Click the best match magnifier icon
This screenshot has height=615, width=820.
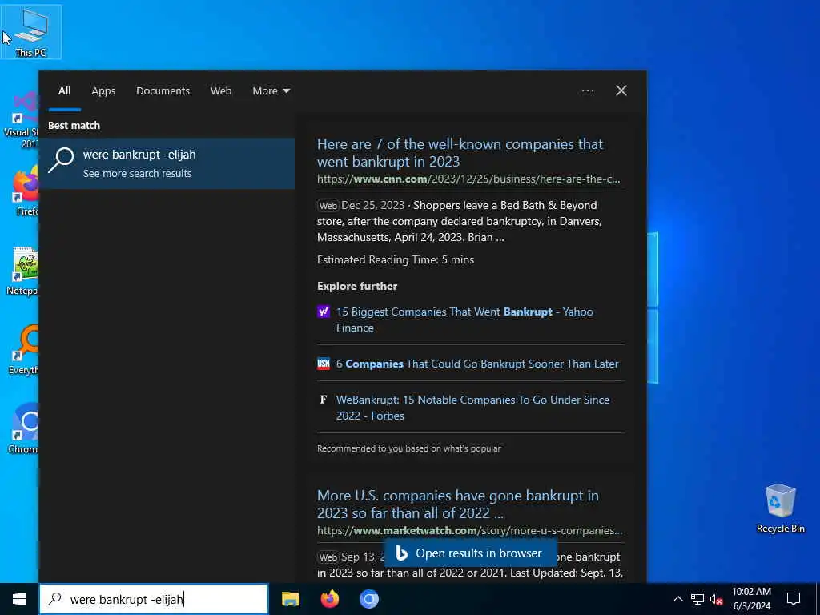[61, 159]
